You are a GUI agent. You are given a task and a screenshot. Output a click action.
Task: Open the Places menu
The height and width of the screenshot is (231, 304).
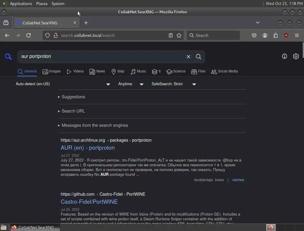pyautogui.click(x=42, y=4)
